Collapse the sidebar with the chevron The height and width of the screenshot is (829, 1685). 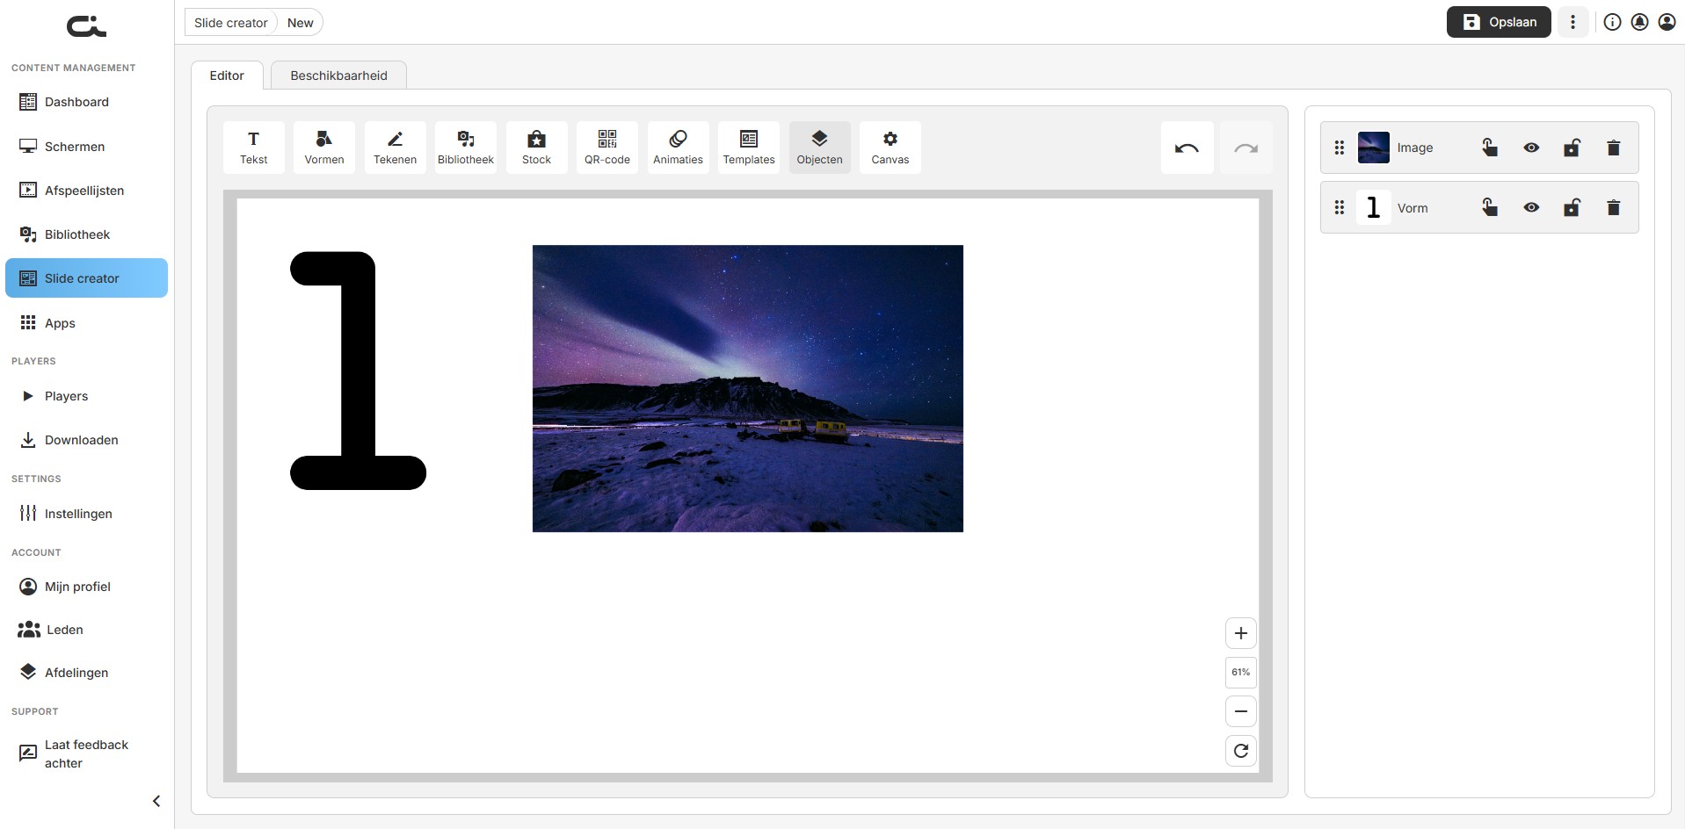[x=156, y=801]
